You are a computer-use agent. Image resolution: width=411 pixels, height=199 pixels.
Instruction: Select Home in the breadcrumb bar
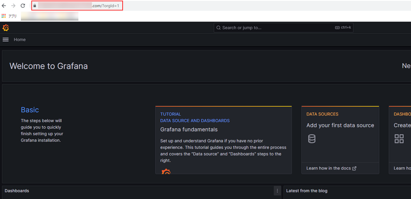[20, 39]
